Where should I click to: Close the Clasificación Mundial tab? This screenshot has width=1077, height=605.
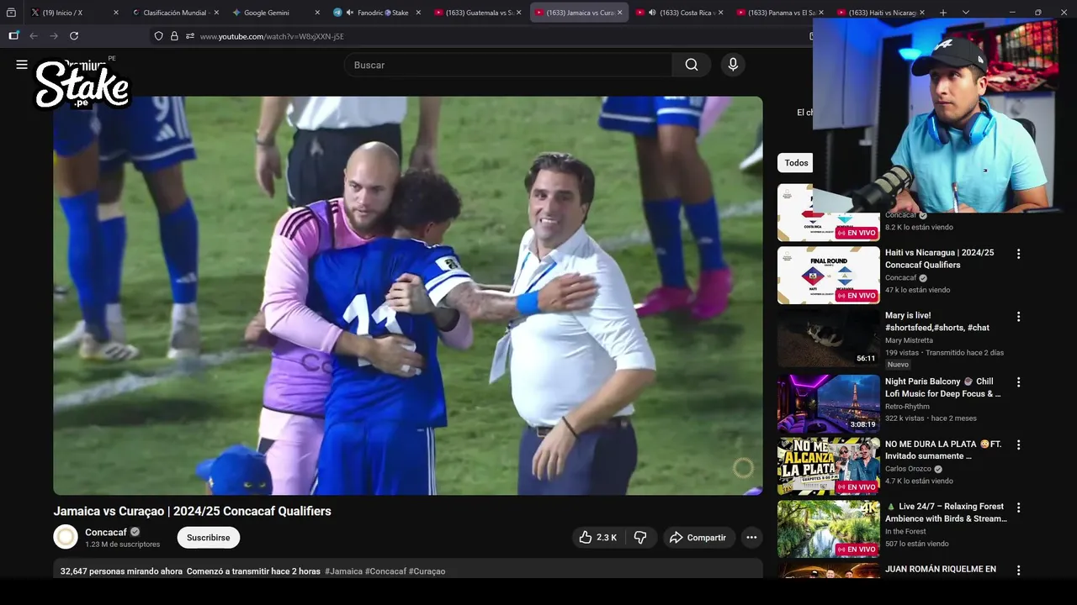point(216,13)
